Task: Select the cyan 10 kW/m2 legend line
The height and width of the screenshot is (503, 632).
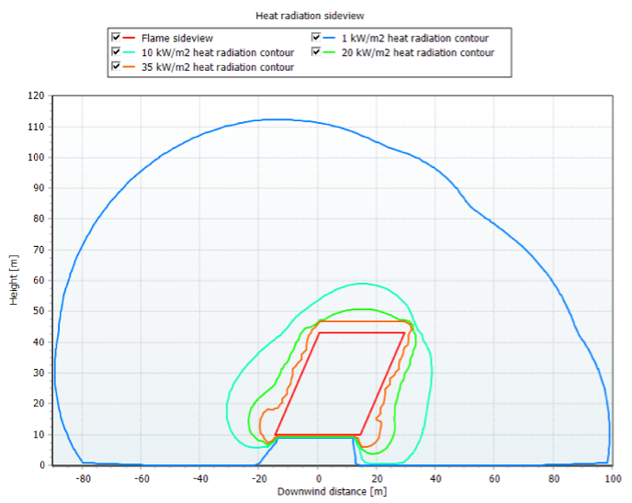Action: point(129,52)
